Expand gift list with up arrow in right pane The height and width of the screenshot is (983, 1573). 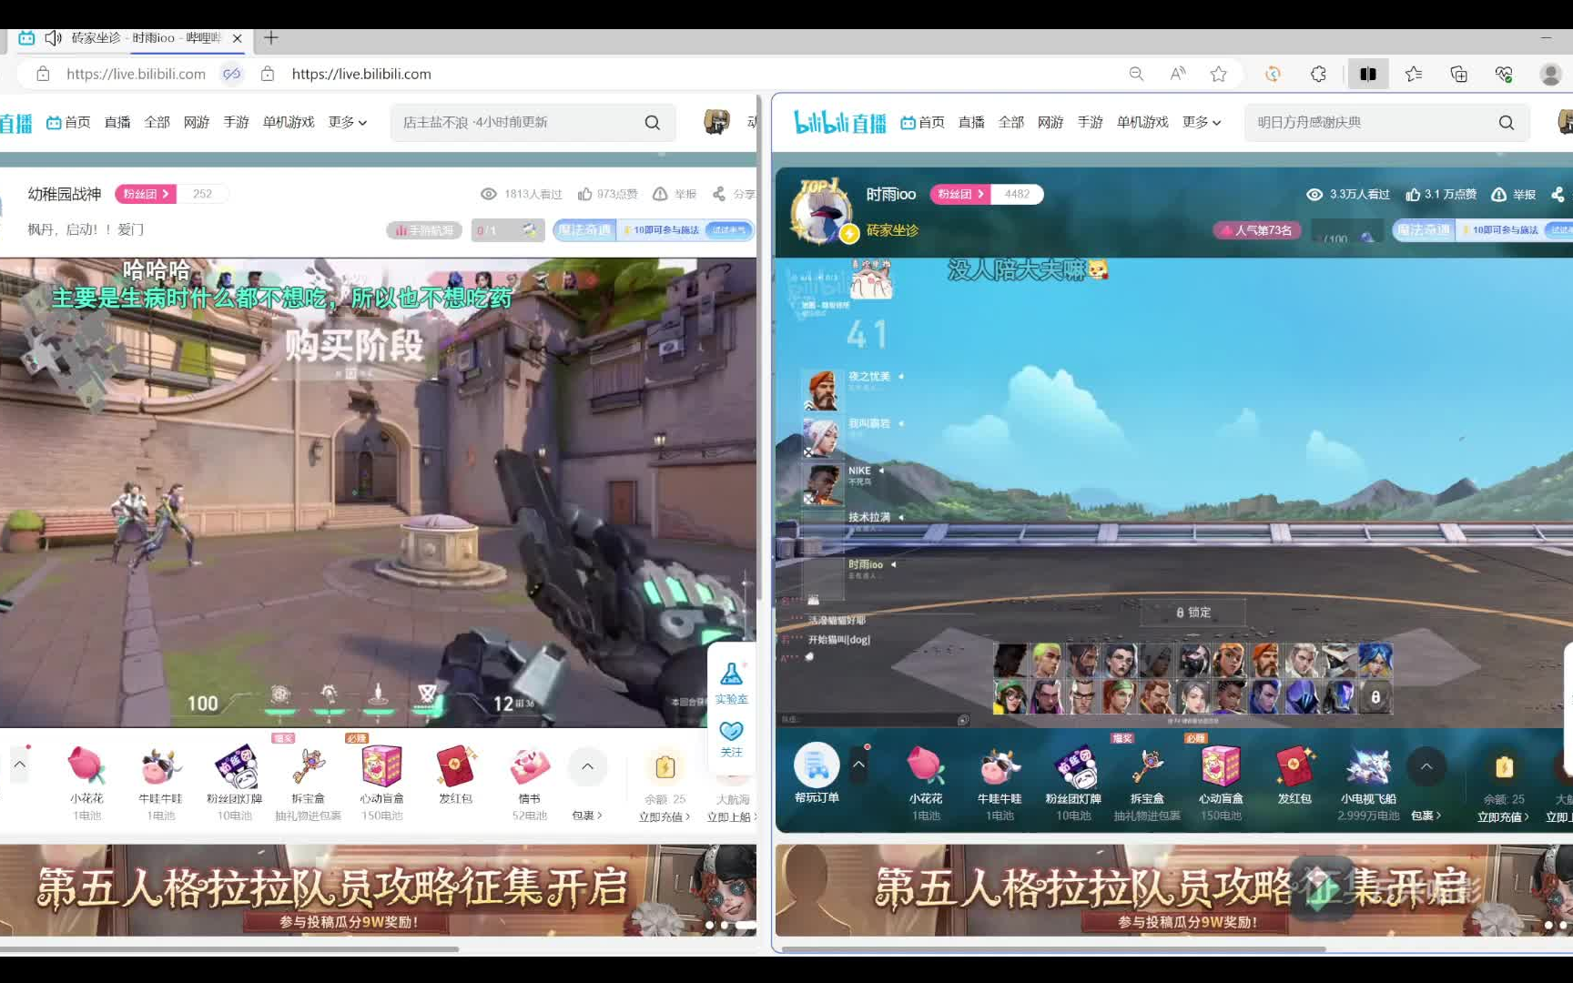[1426, 766]
